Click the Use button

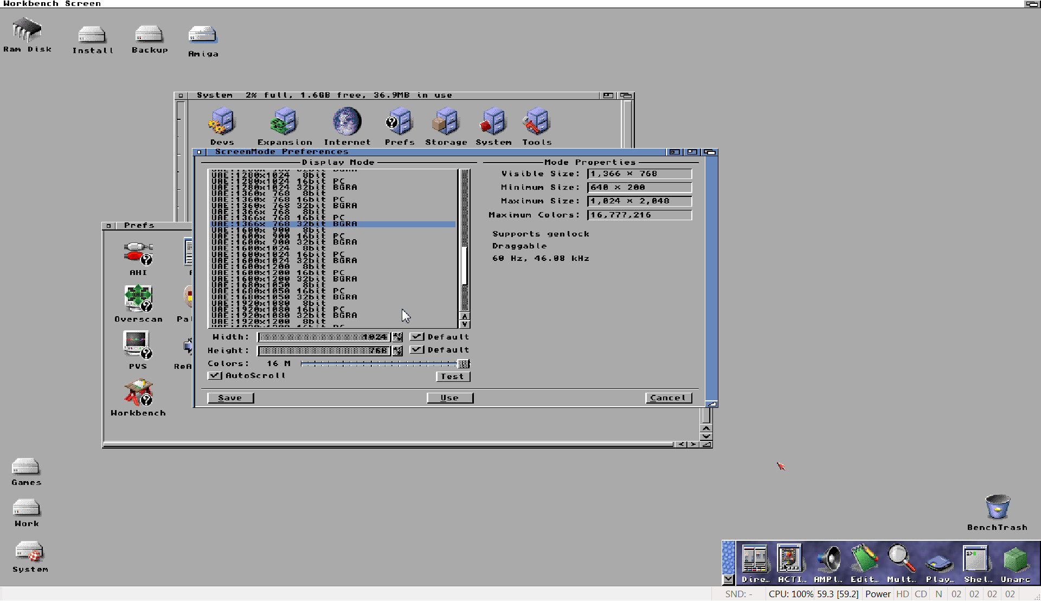pyautogui.click(x=450, y=398)
